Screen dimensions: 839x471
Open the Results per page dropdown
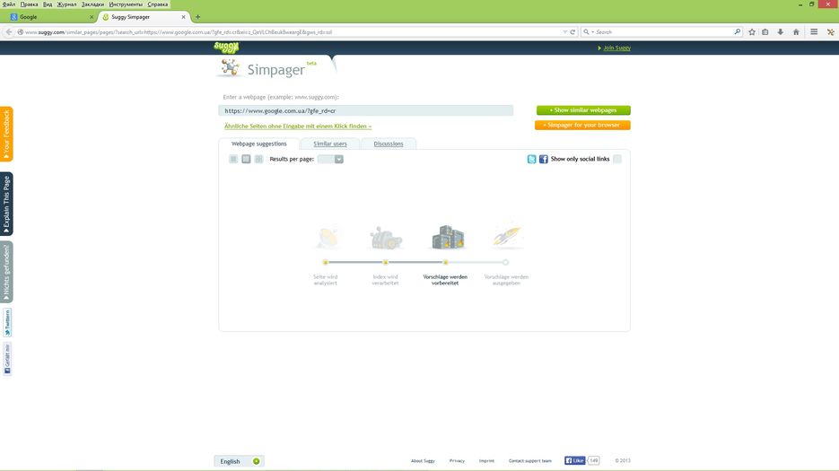click(330, 159)
